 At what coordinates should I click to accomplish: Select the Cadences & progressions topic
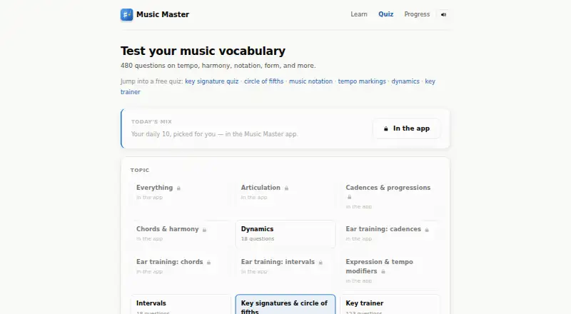pyautogui.click(x=390, y=197)
